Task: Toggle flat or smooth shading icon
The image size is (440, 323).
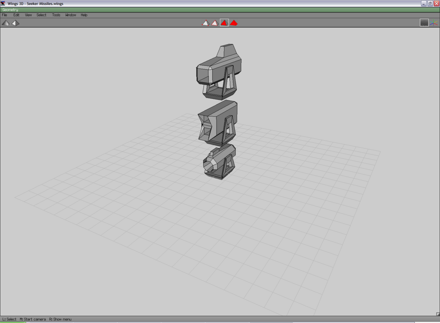Action: (6, 23)
